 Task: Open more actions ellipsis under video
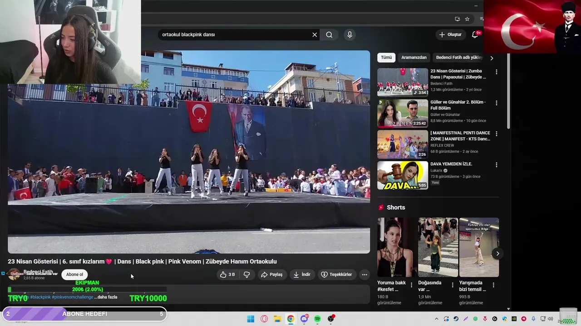tap(364, 274)
